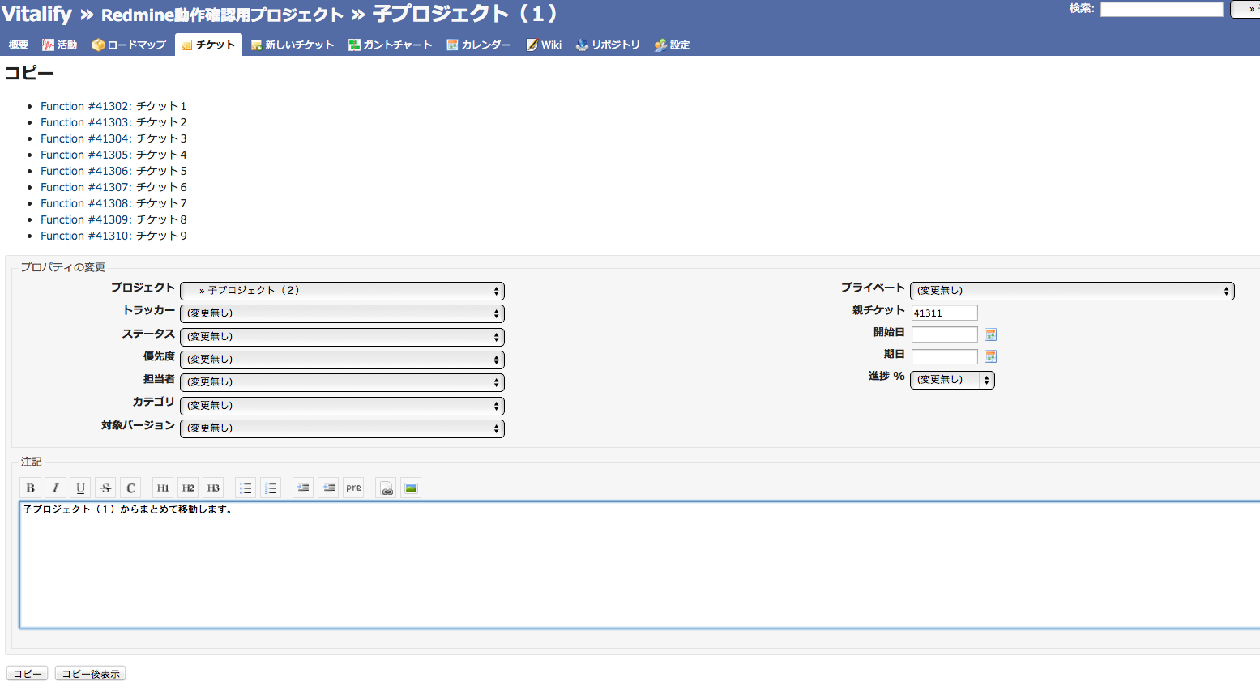The height and width of the screenshot is (690, 1260).
Task: Insert preformatted text with pre button
Action: 353,488
